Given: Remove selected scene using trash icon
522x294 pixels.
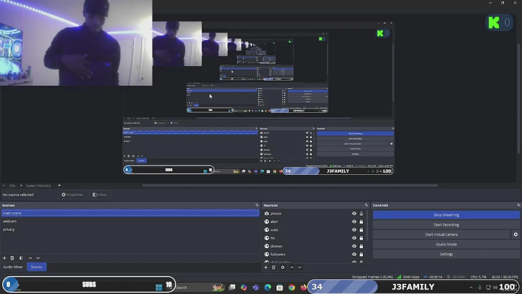Looking at the screenshot, I should [12, 258].
